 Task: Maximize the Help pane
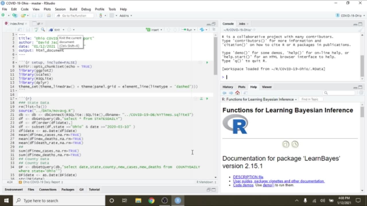(x=361, y=87)
